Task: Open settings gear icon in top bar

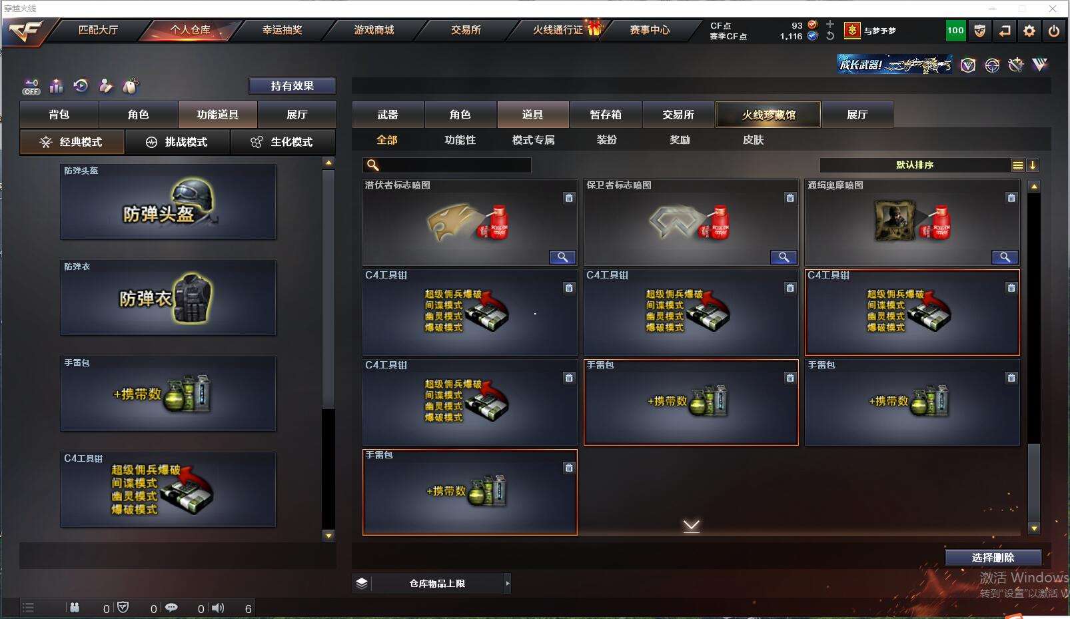Action: (x=1029, y=31)
